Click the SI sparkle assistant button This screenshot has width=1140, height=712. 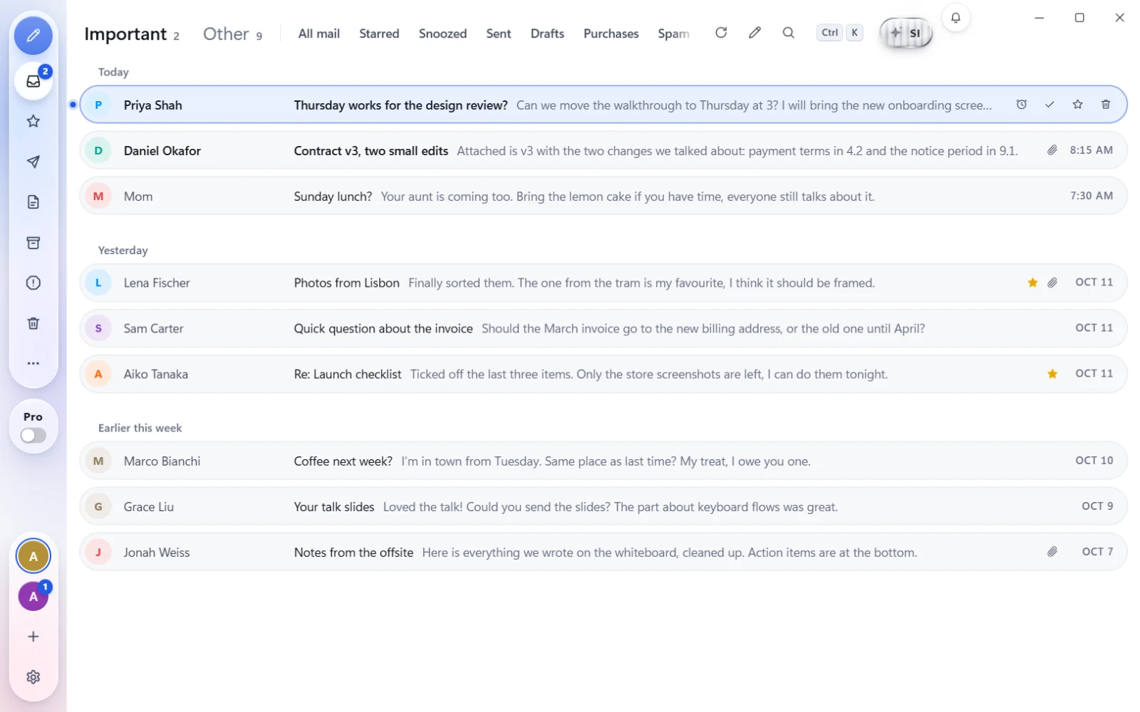point(906,33)
